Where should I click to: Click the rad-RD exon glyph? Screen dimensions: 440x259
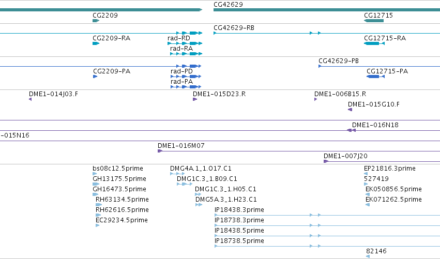[185, 43]
